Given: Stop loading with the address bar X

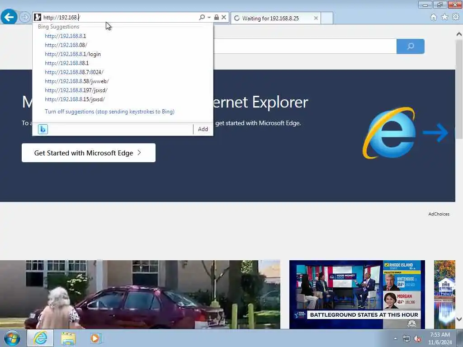Looking at the screenshot, I should pos(224,18).
